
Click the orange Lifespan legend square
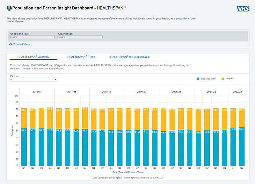tap(222, 79)
